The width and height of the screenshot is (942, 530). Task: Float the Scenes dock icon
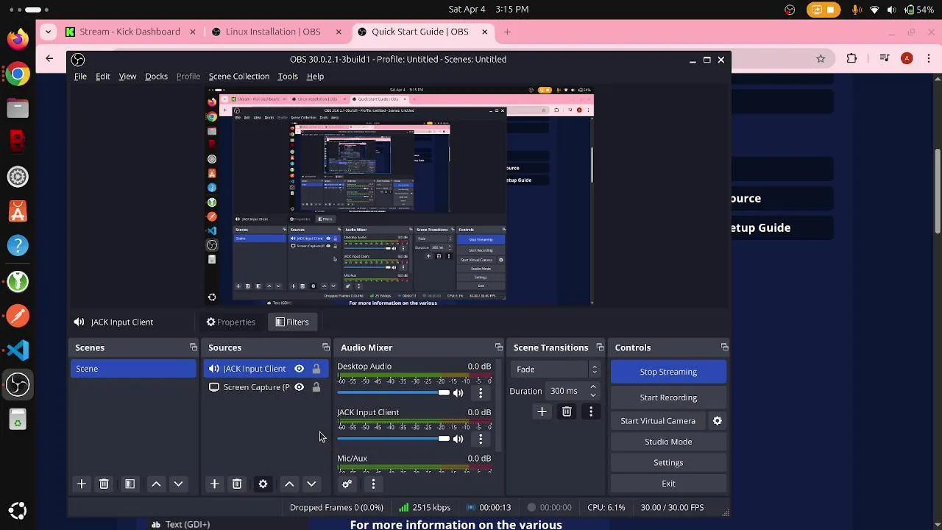pos(194,347)
